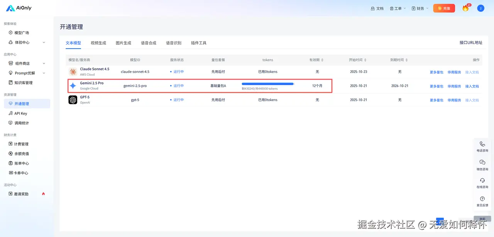This screenshot has width=494, height=237.
Task: Switch to the 图片生成 tab
Action: click(x=123, y=43)
